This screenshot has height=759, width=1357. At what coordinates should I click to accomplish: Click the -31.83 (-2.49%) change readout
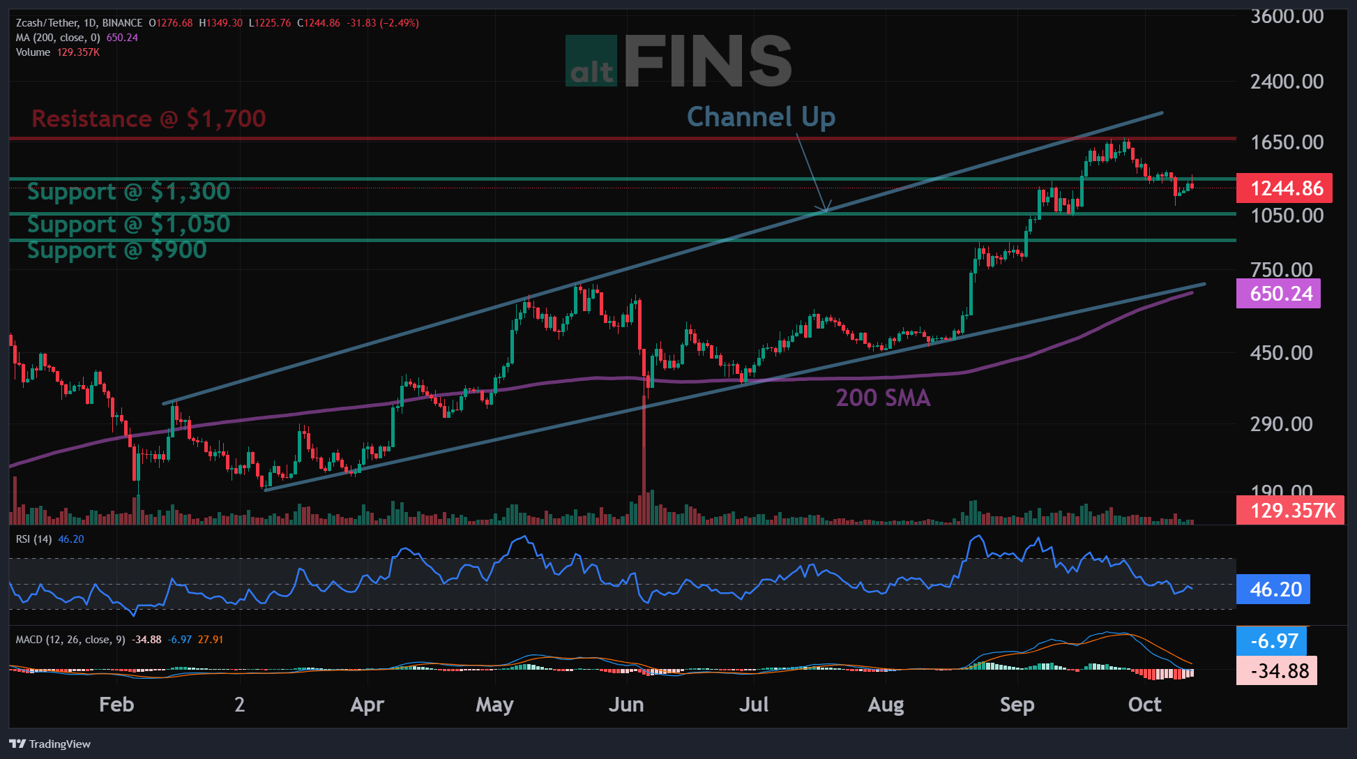coord(382,23)
